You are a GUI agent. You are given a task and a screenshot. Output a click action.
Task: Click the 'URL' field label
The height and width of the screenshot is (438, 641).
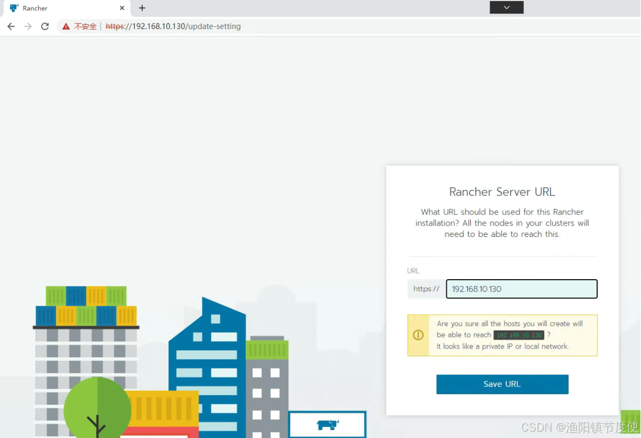pos(413,271)
